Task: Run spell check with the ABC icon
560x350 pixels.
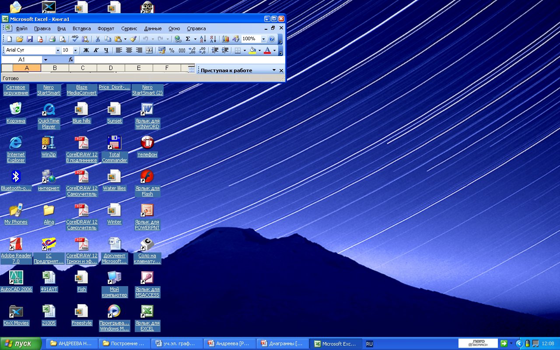Action: [x=75, y=39]
